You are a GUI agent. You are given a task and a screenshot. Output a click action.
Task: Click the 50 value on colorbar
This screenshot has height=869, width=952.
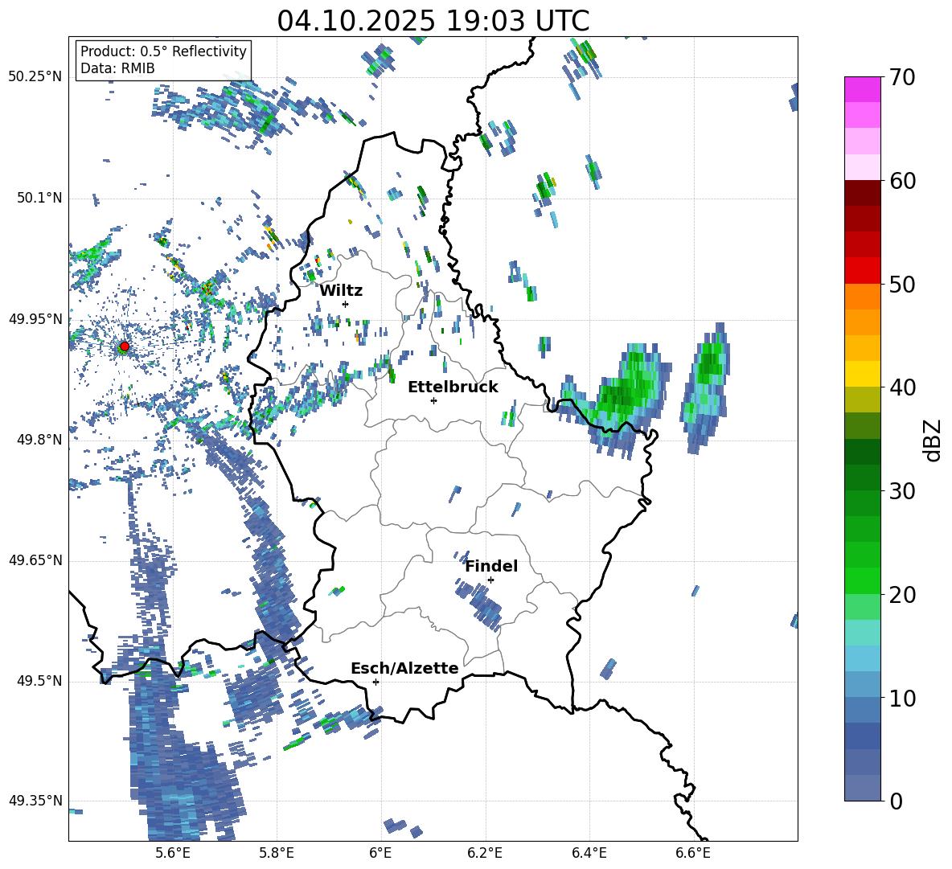coord(901,284)
